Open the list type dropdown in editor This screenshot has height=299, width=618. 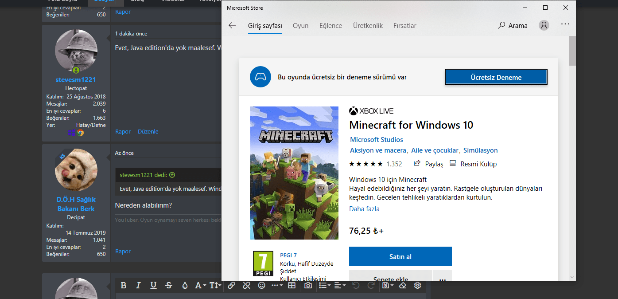(324, 285)
